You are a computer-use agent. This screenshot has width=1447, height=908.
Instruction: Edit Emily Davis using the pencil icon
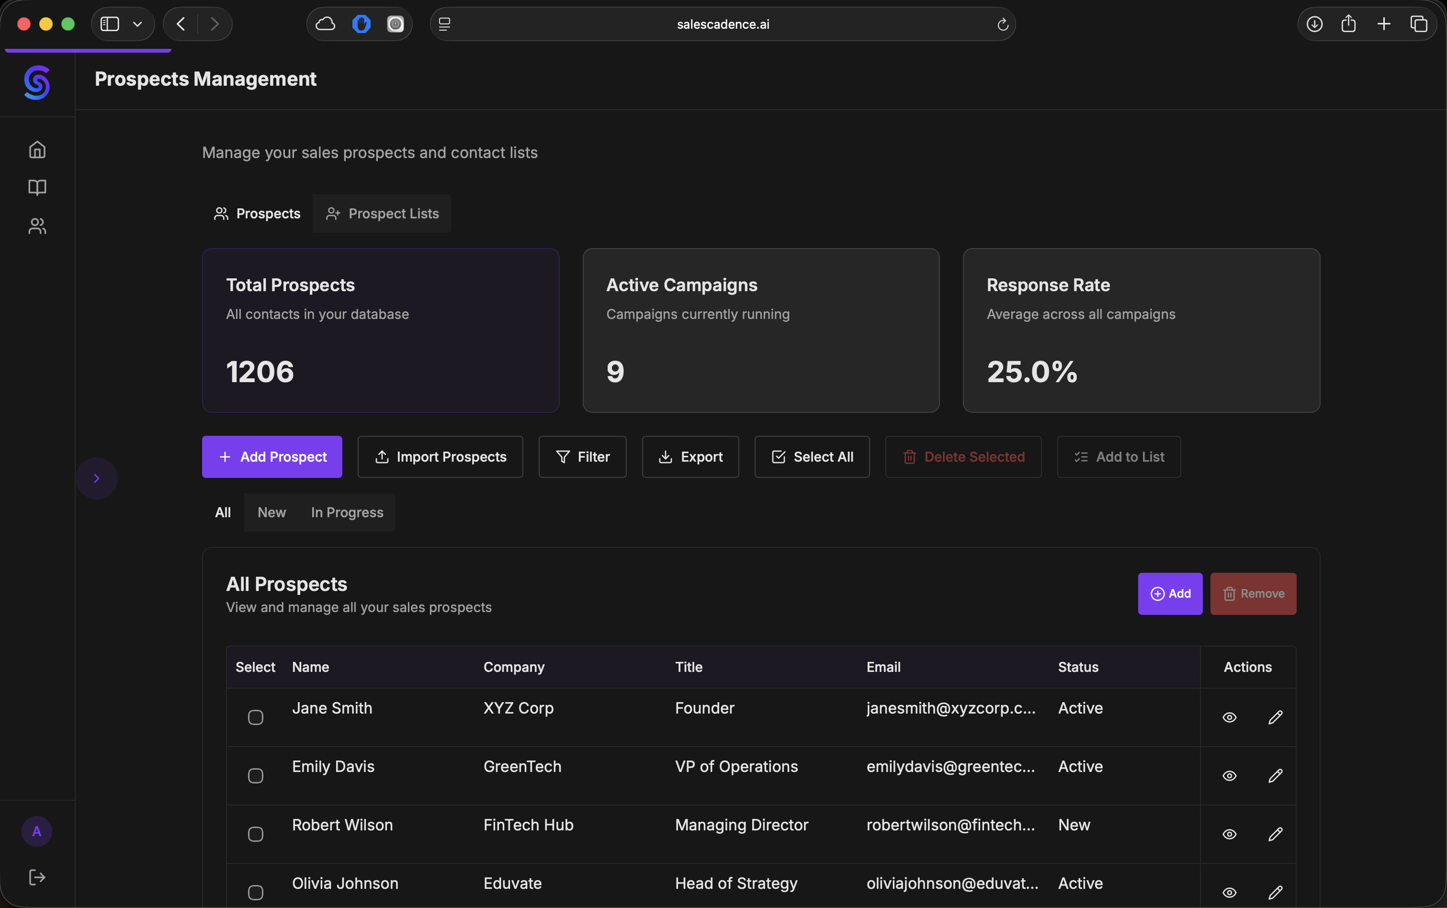click(1276, 775)
